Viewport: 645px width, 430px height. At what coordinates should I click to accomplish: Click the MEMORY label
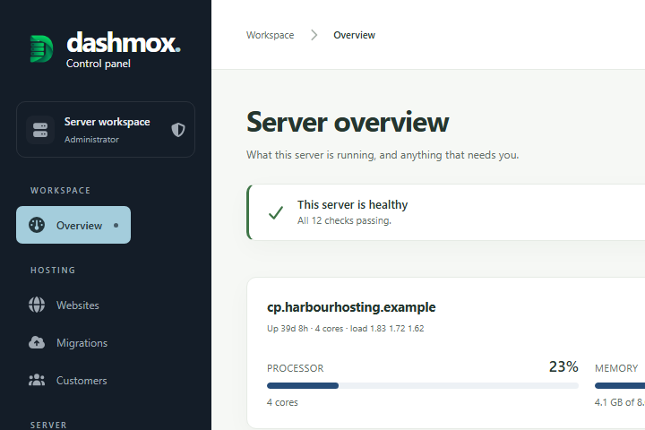(616, 368)
